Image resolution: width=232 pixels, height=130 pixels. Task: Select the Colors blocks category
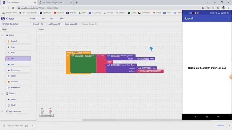point(18,76)
